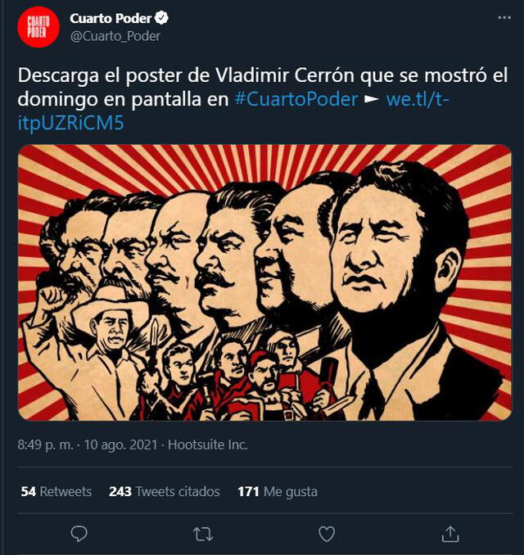
Task: Open the share upload icon
Action: tap(450, 534)
